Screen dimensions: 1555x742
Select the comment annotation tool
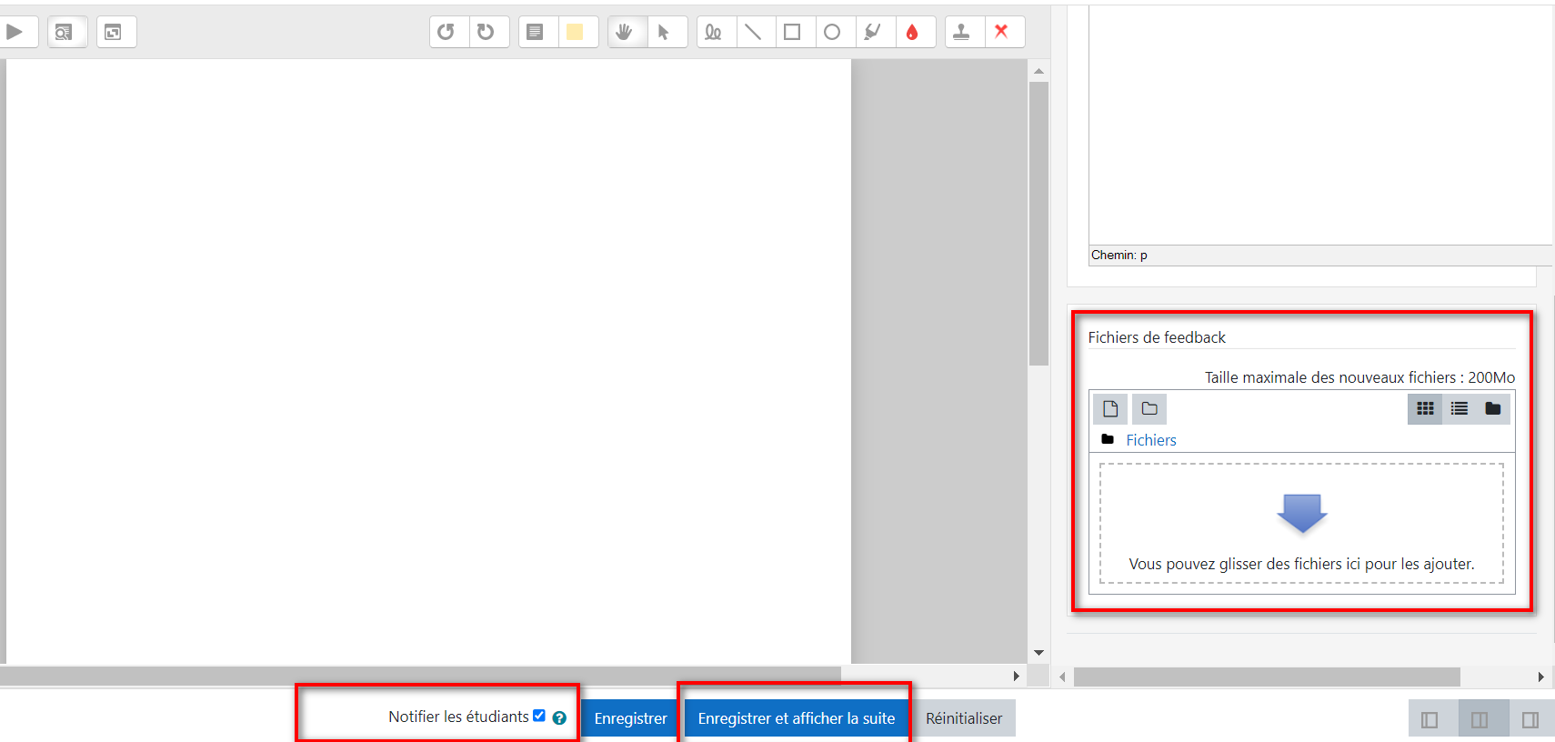click(535, 32)
